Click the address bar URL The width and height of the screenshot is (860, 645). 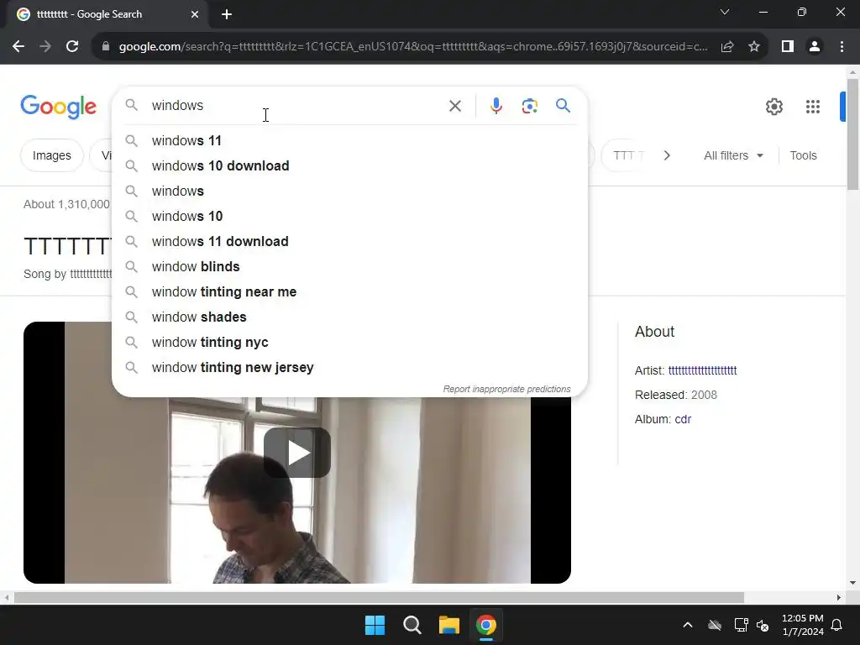pyautogui.click(x=413, y=47)
